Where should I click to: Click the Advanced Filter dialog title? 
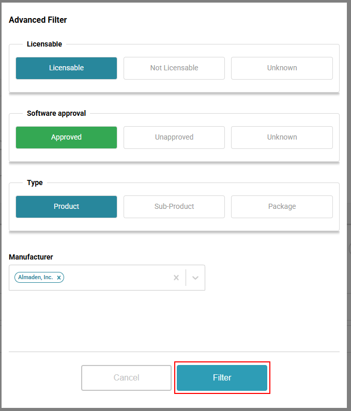click(38, 20)
